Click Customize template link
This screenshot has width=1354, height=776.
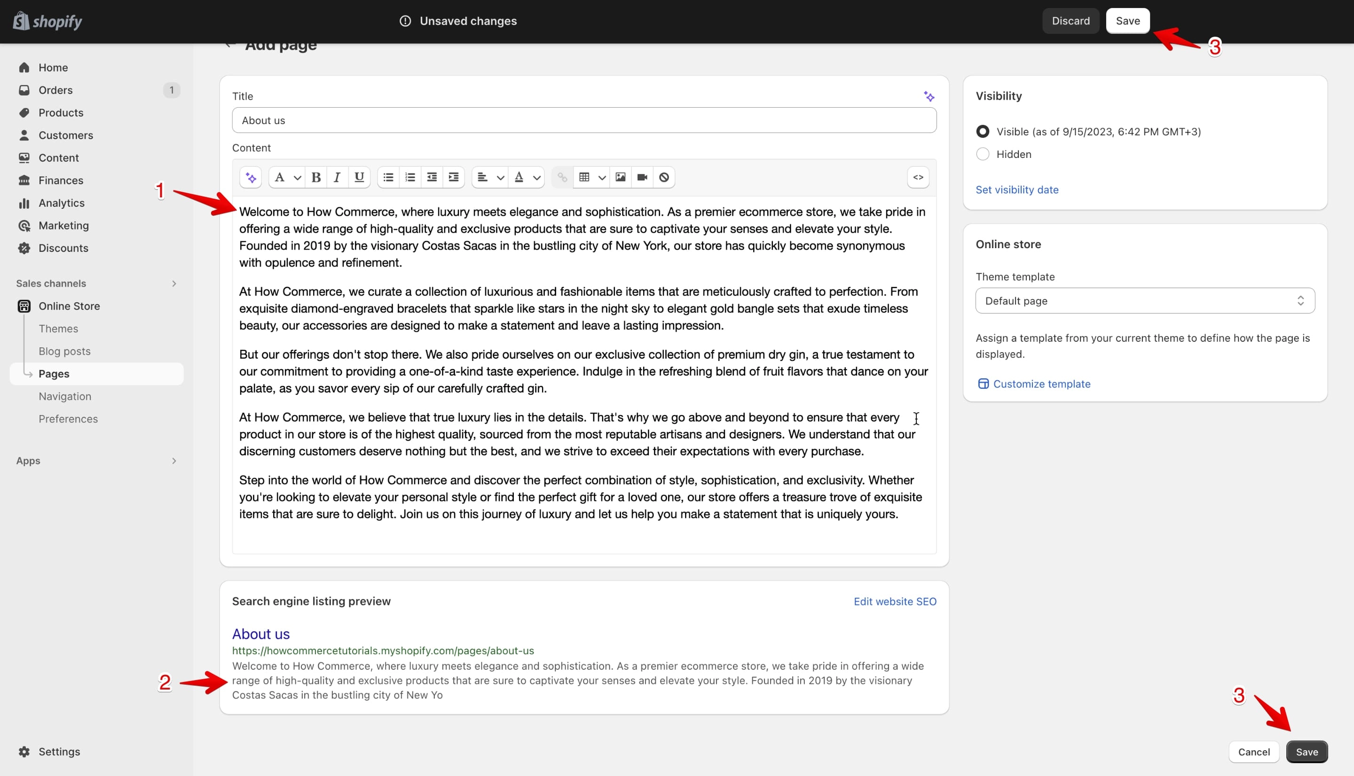1034,384
